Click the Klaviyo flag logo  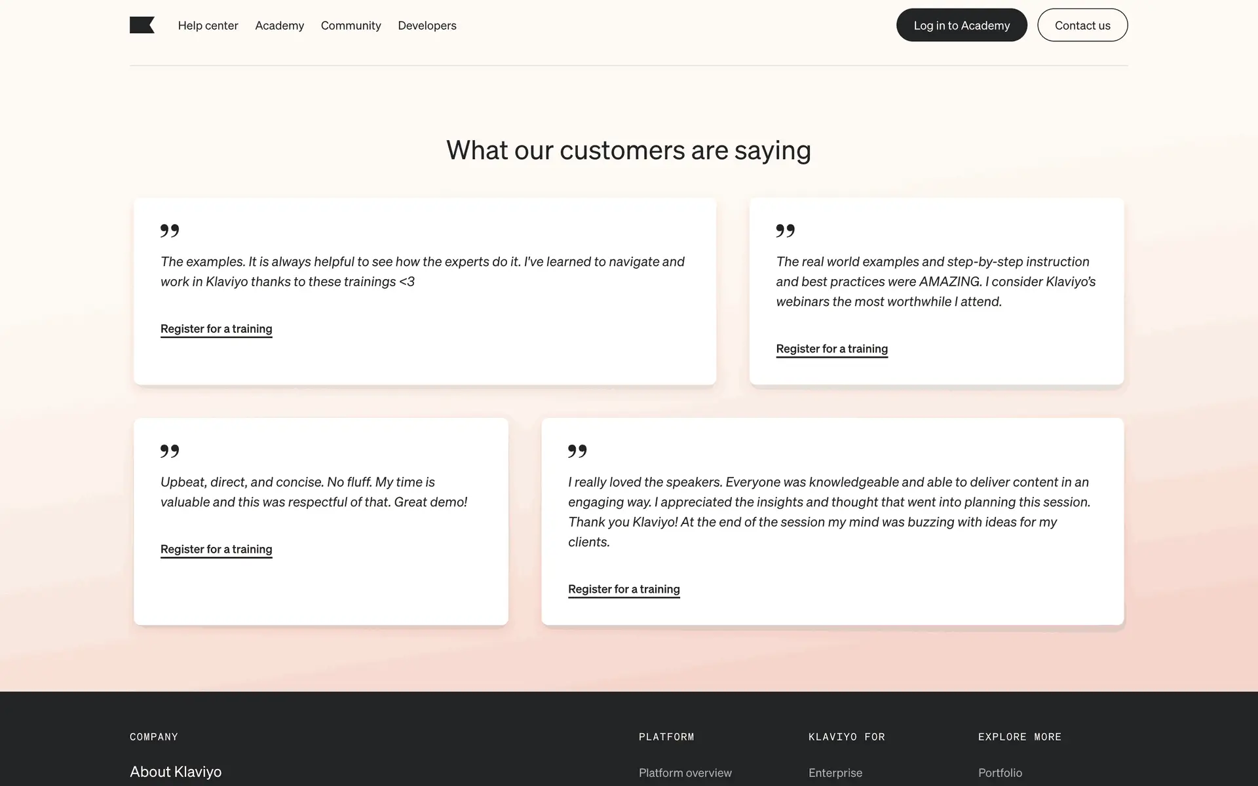coord(142,26)
